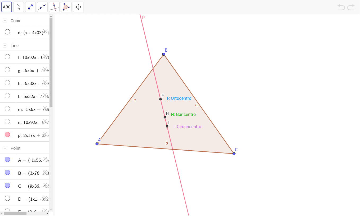Click the algebra panel horizontal scrollbar thumb

pyautogui.click(x=15, y=213)
